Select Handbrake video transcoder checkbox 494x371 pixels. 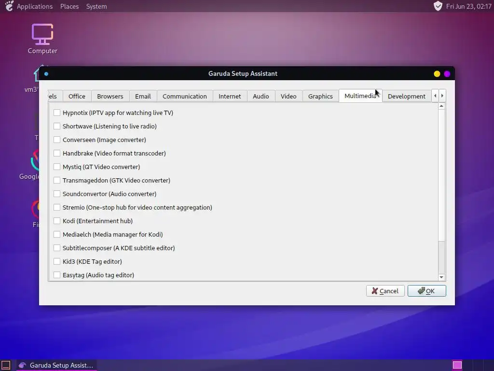point(57,153)
